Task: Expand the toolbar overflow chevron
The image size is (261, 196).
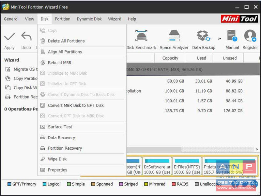Action: point(220,38)
